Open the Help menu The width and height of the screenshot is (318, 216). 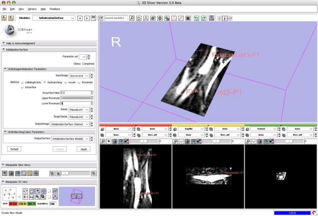pyautogui.click(x=43, y=9)
